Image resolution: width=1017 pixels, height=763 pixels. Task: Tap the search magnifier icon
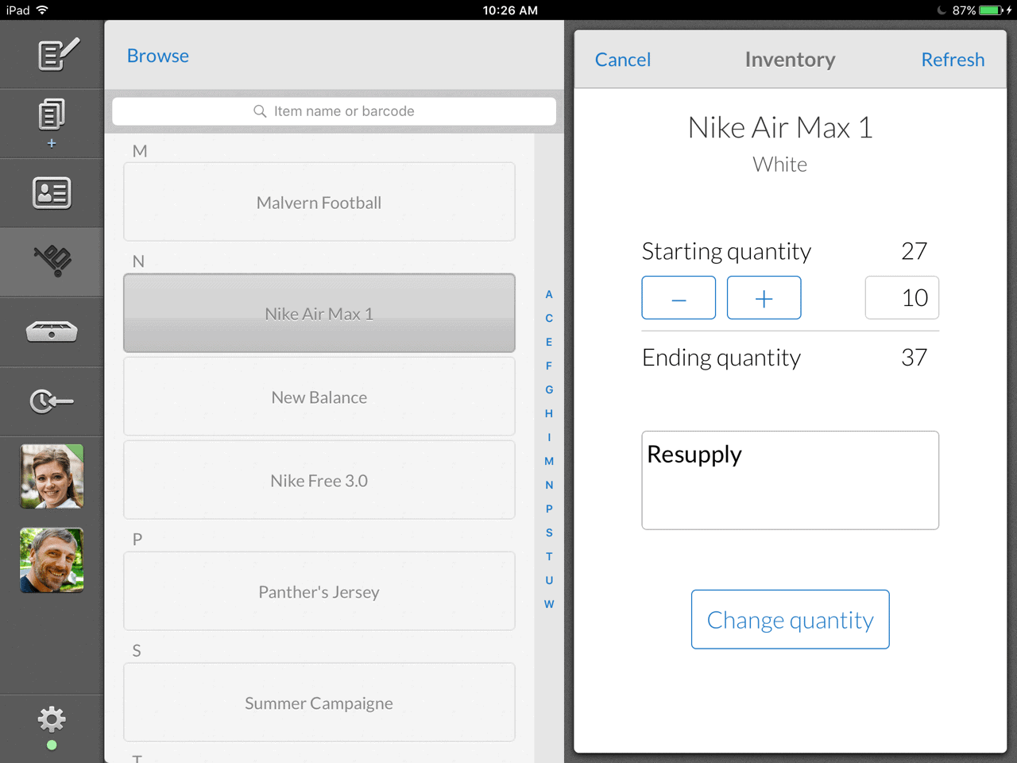(260, 111)
